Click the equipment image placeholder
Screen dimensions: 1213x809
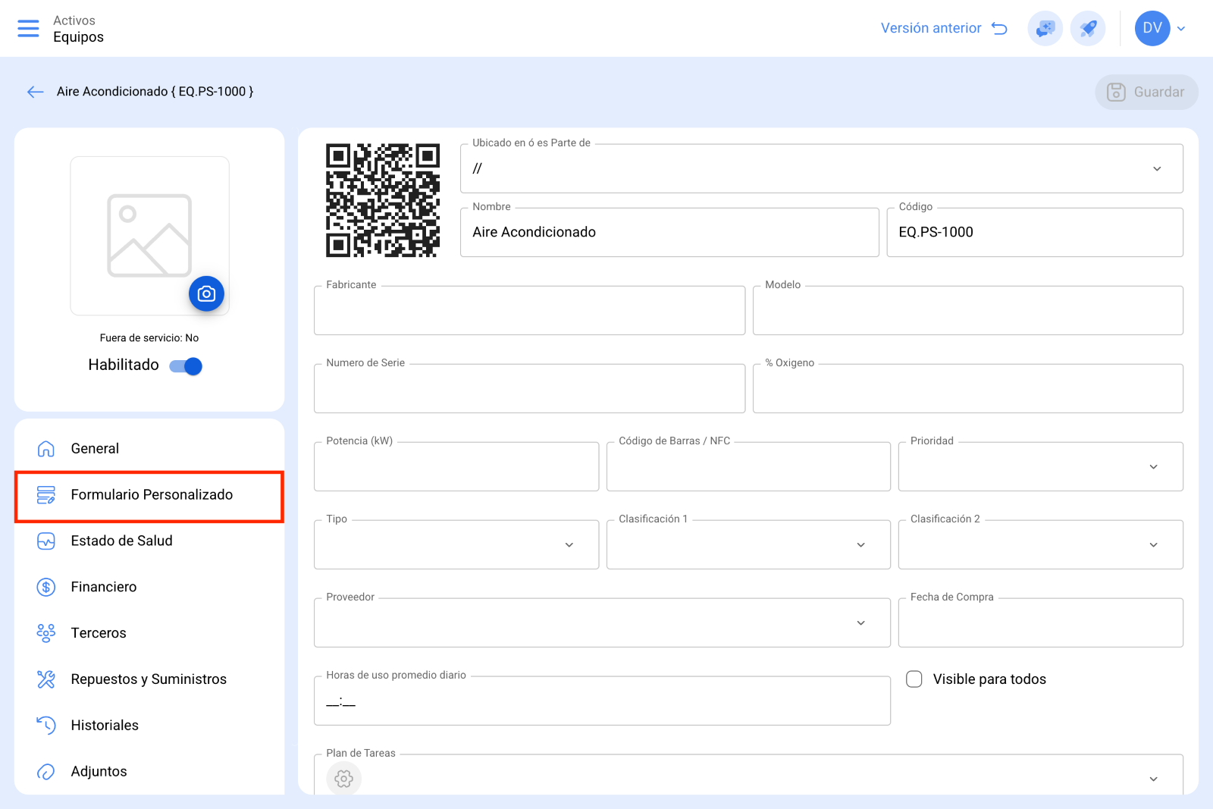tap(149, 236)
